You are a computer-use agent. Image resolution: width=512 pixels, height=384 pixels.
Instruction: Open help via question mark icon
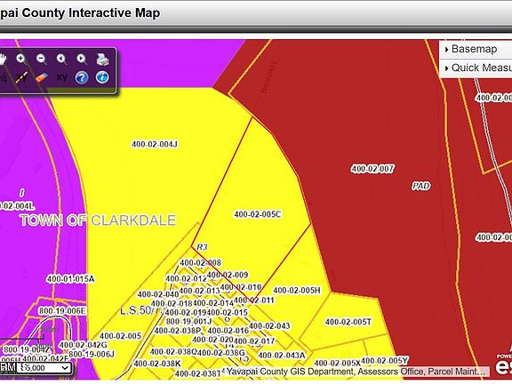coord(82,77)
